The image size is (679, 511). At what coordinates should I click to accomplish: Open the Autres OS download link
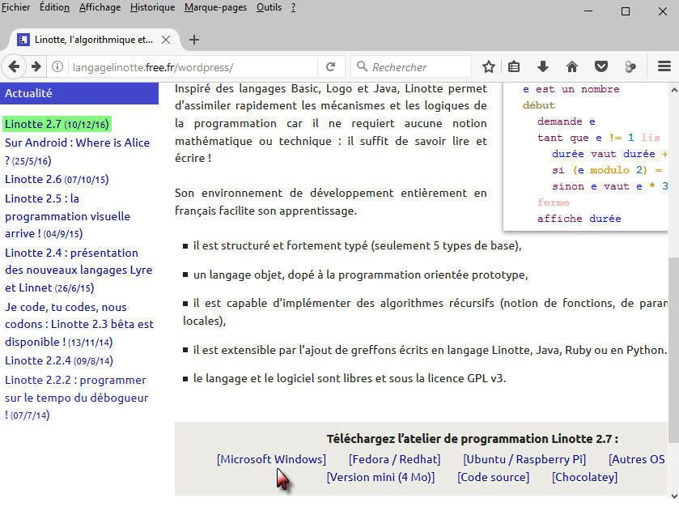(x=637, y=459)
